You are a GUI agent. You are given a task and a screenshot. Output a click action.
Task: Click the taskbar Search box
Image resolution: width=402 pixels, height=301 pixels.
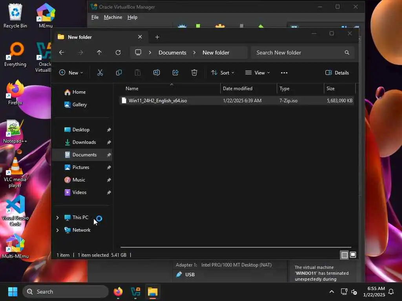coord(66,292)
